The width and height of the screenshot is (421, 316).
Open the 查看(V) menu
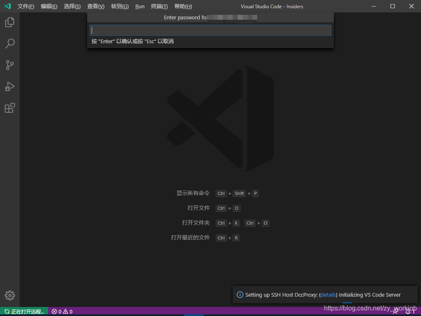tap(96, 7)
